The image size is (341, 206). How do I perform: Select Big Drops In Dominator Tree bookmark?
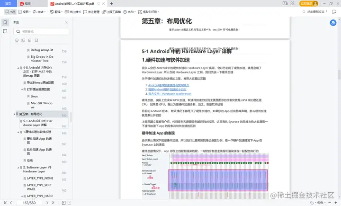(x=42, y=59)
